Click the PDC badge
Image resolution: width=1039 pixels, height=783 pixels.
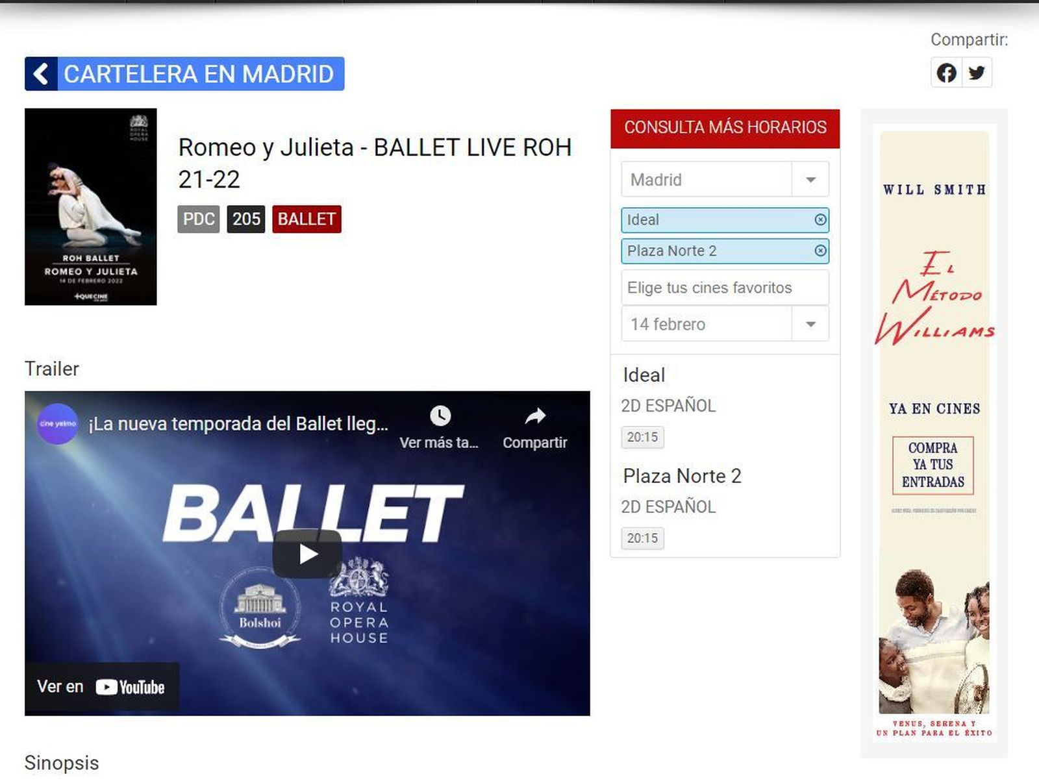(199, 219)
